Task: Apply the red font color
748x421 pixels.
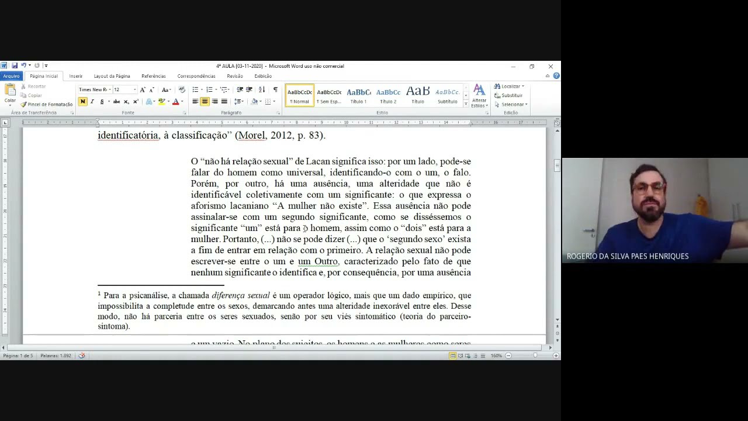Action: [175, 102]
